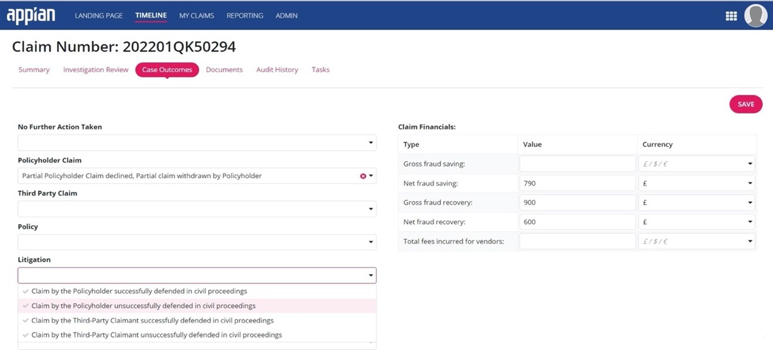Click the Appian logo
This screenshot has width=773, height=350.
[x=30, y=16]
